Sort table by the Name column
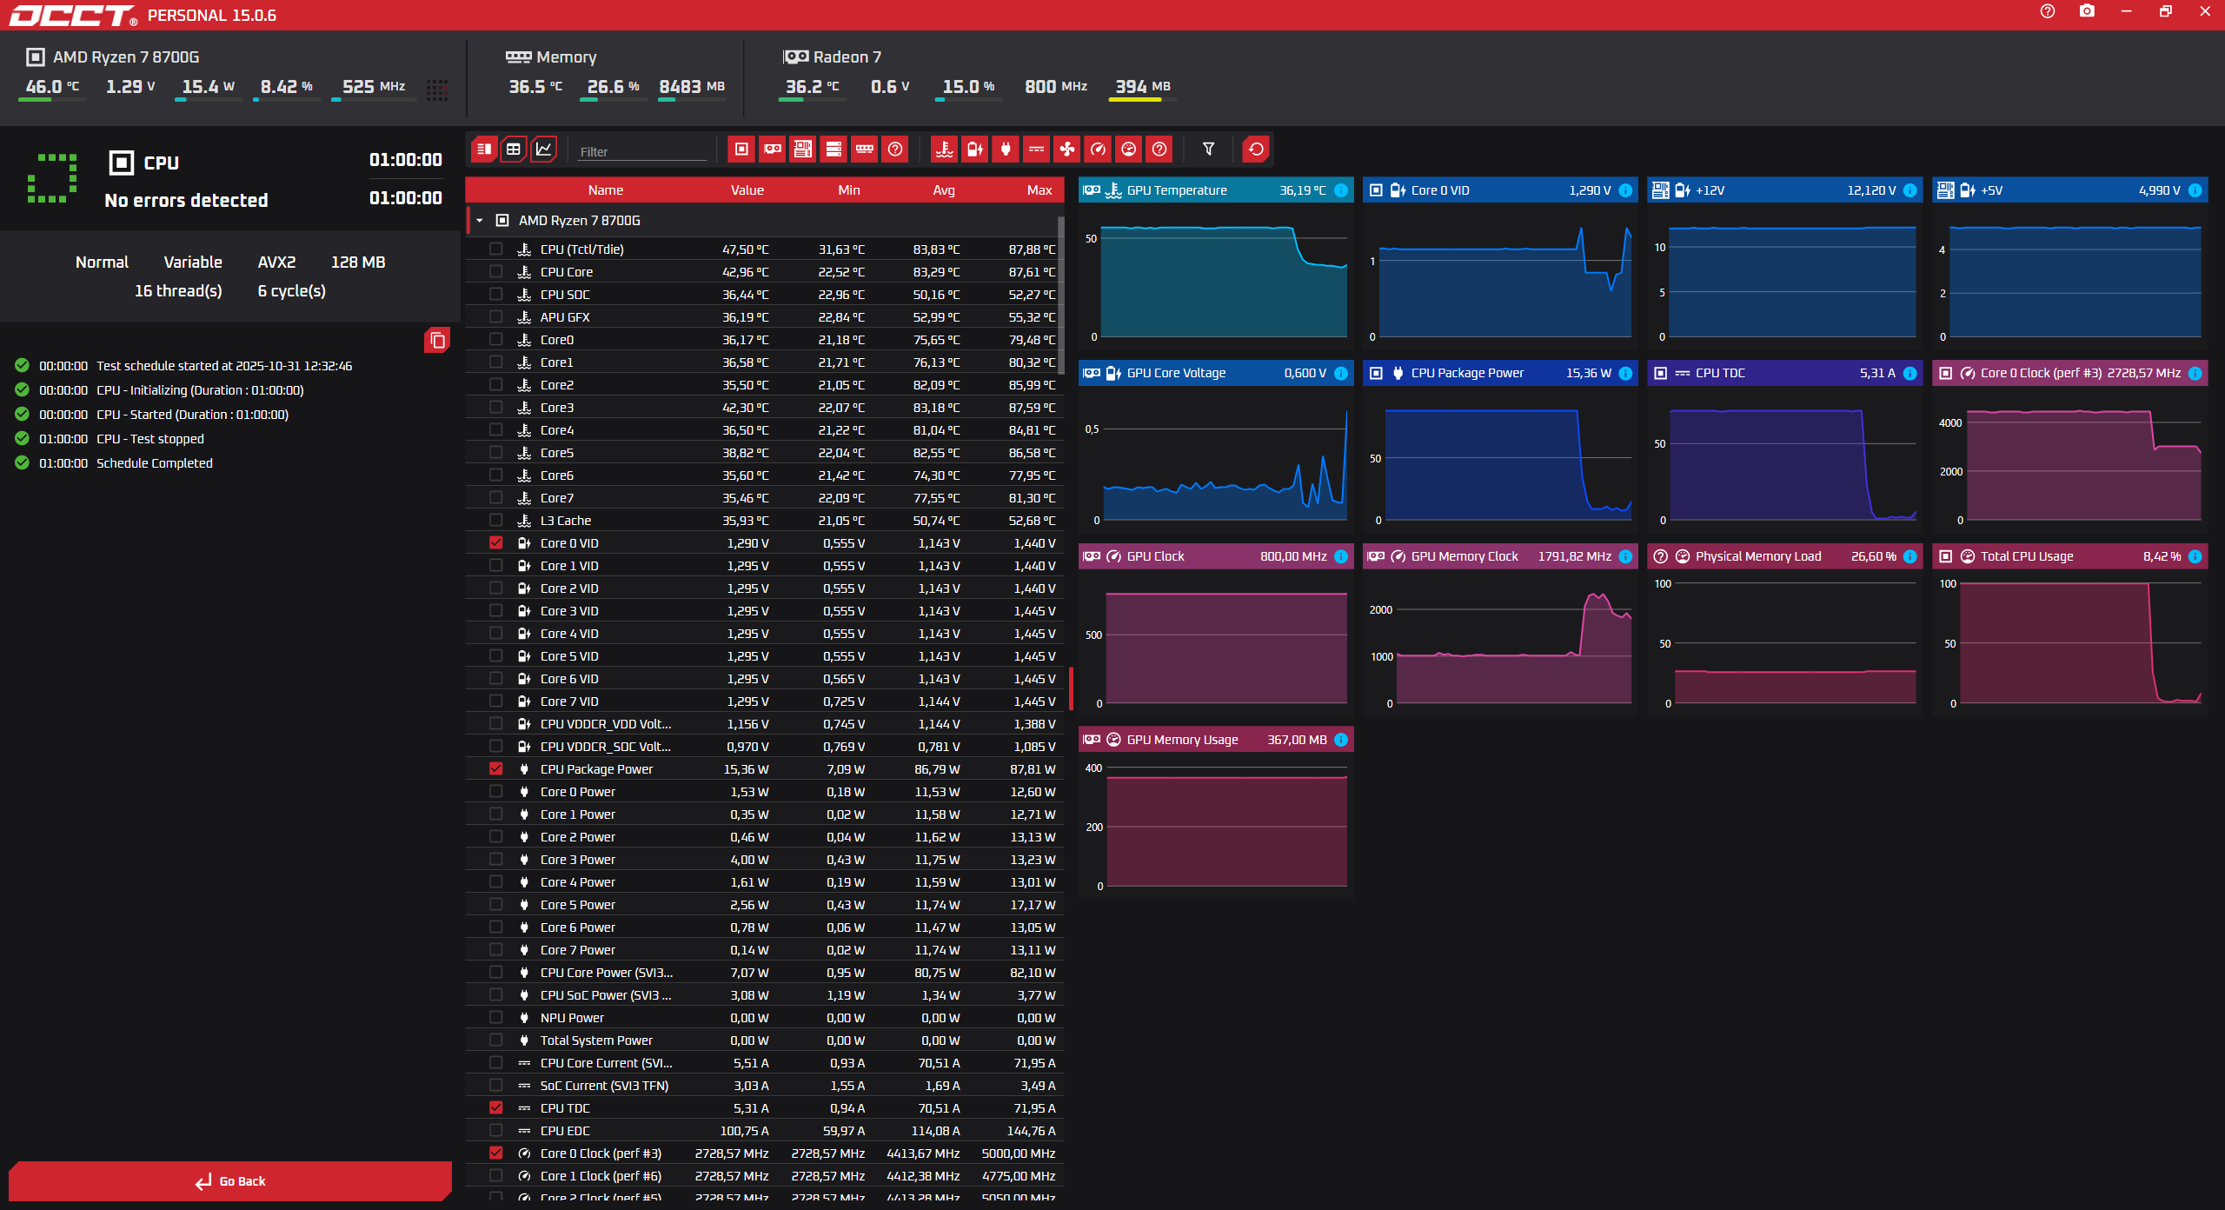 (x=605, y=190)
